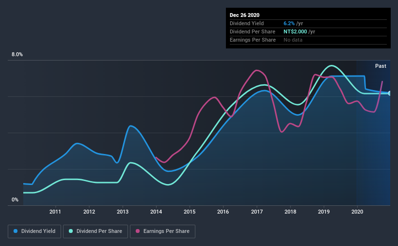Click the Earnings Per Share tooltip row label
398x246 pixels.
253,40
